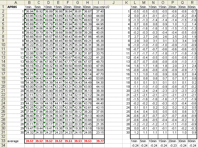Click cell with value 47.86

(87, 37)
